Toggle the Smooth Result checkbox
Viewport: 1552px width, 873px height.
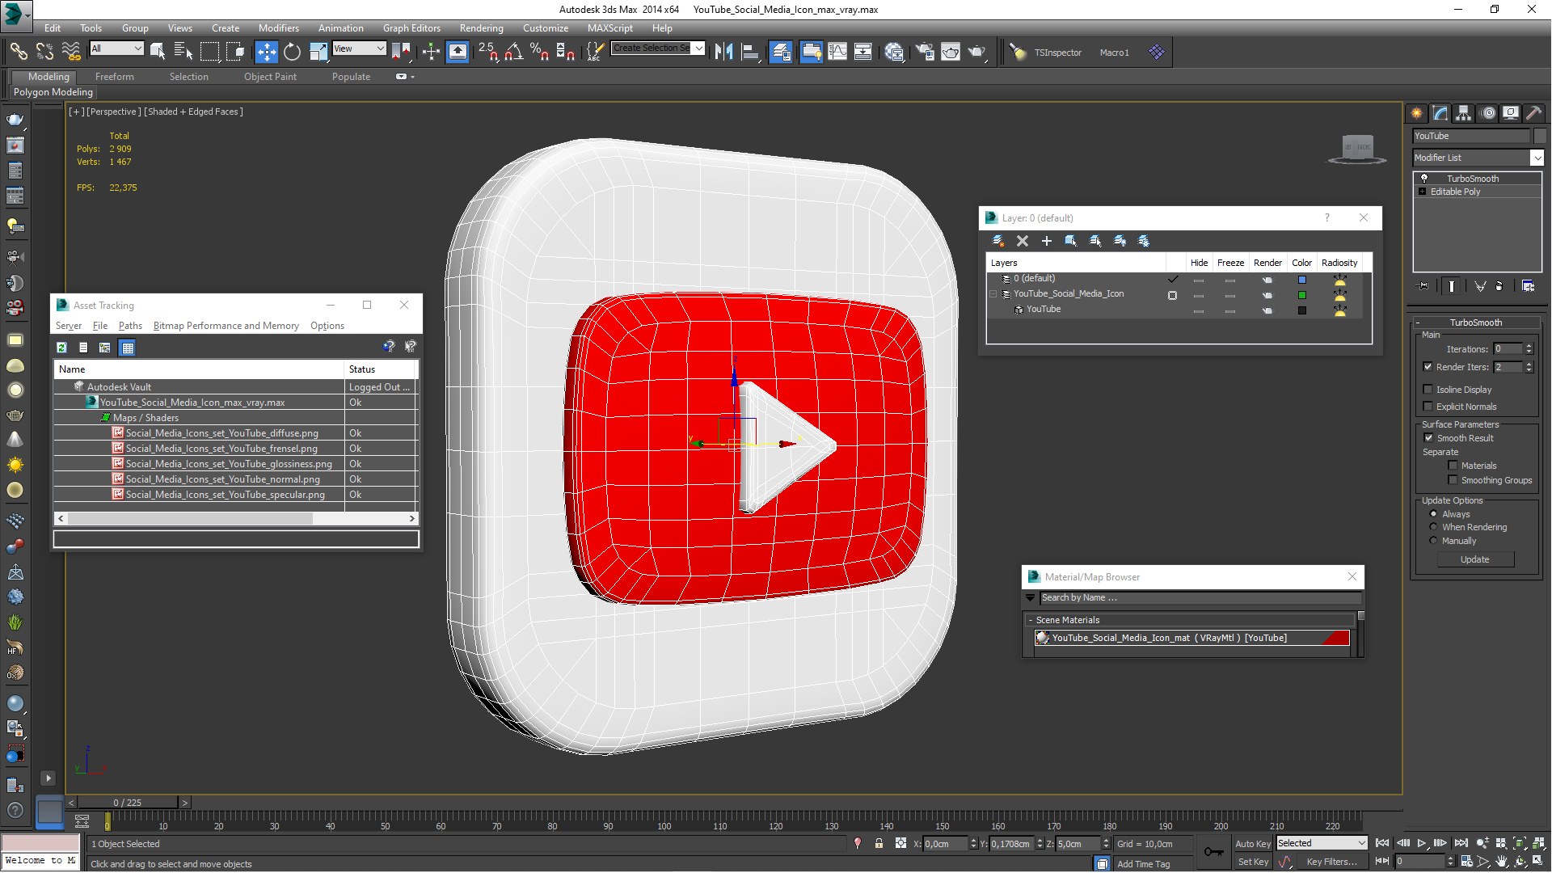(x=1428, y=438)
